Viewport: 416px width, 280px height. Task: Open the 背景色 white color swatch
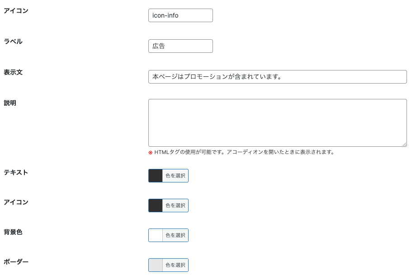click(x=156, y=235)
